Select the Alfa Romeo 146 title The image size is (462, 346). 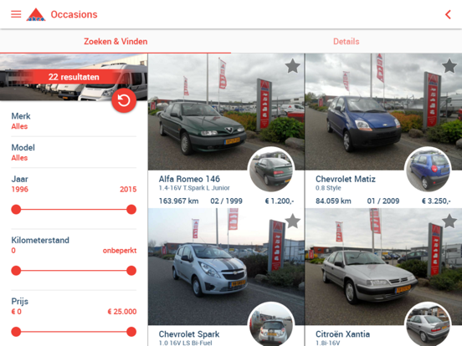pos(189,179)
